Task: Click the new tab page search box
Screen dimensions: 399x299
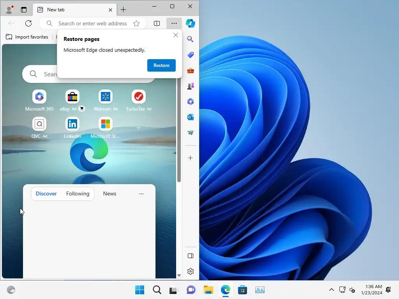Action: pyautogui.click(x=88, y=74)
